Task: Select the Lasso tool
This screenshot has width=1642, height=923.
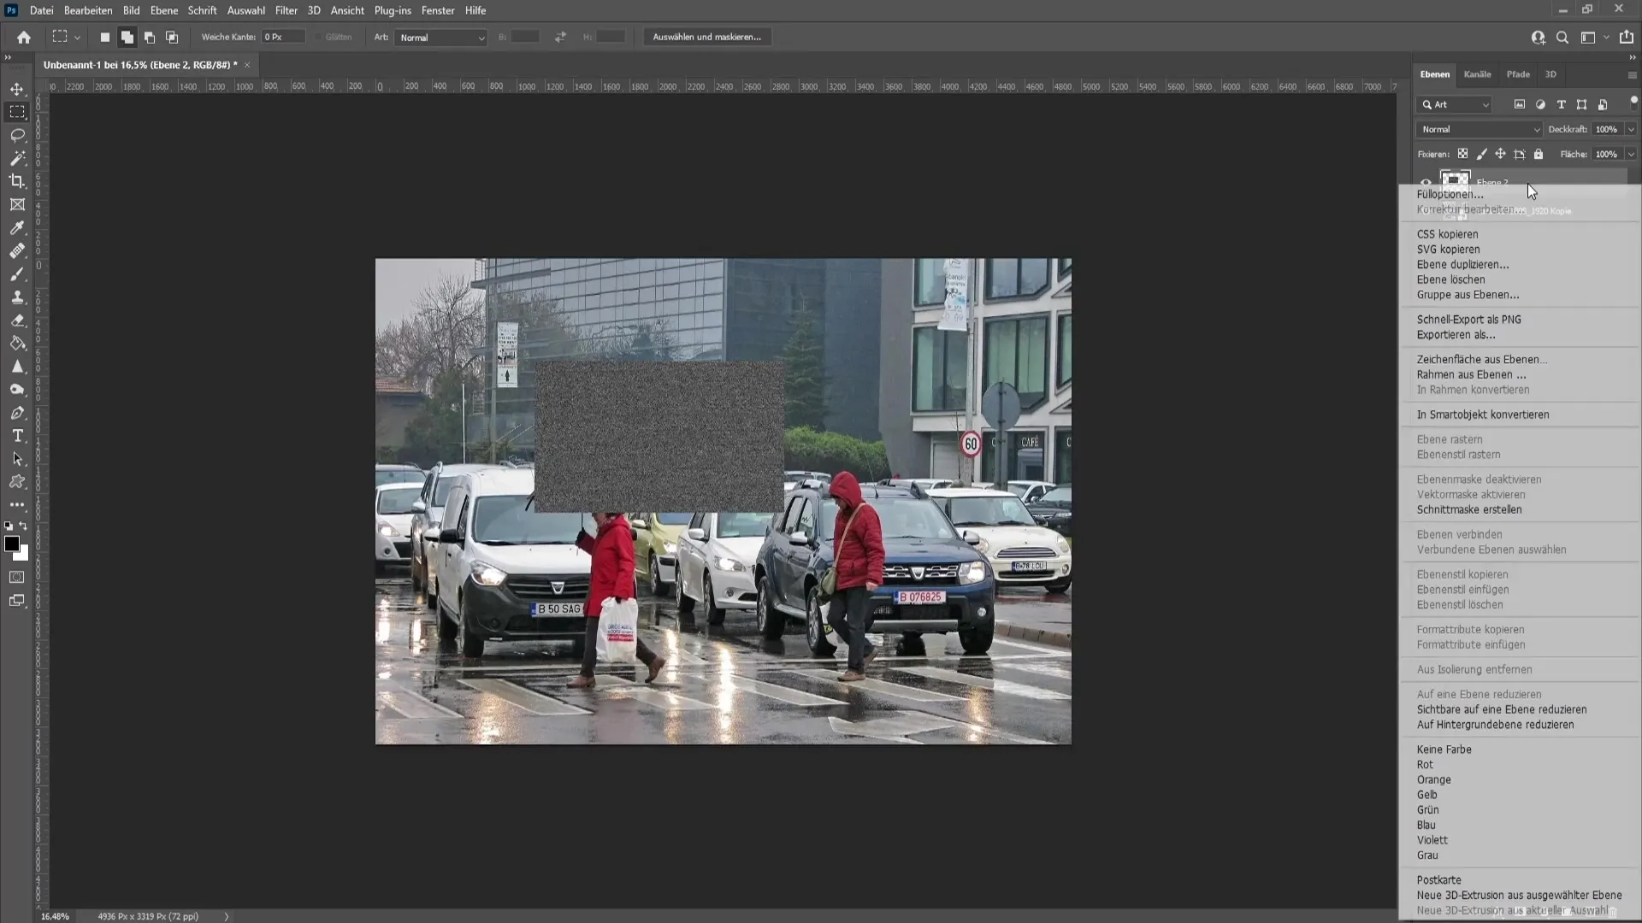Action: point(17,135)
